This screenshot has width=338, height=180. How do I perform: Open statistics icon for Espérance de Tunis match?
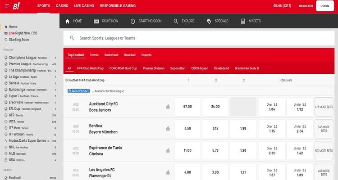tap(168, 150)
